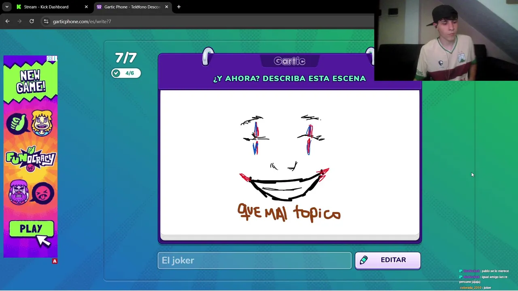The height and width of the screenshot is (291, 518).
Task: Click the Funocracy logo in the ad
Action: [30, 159]
